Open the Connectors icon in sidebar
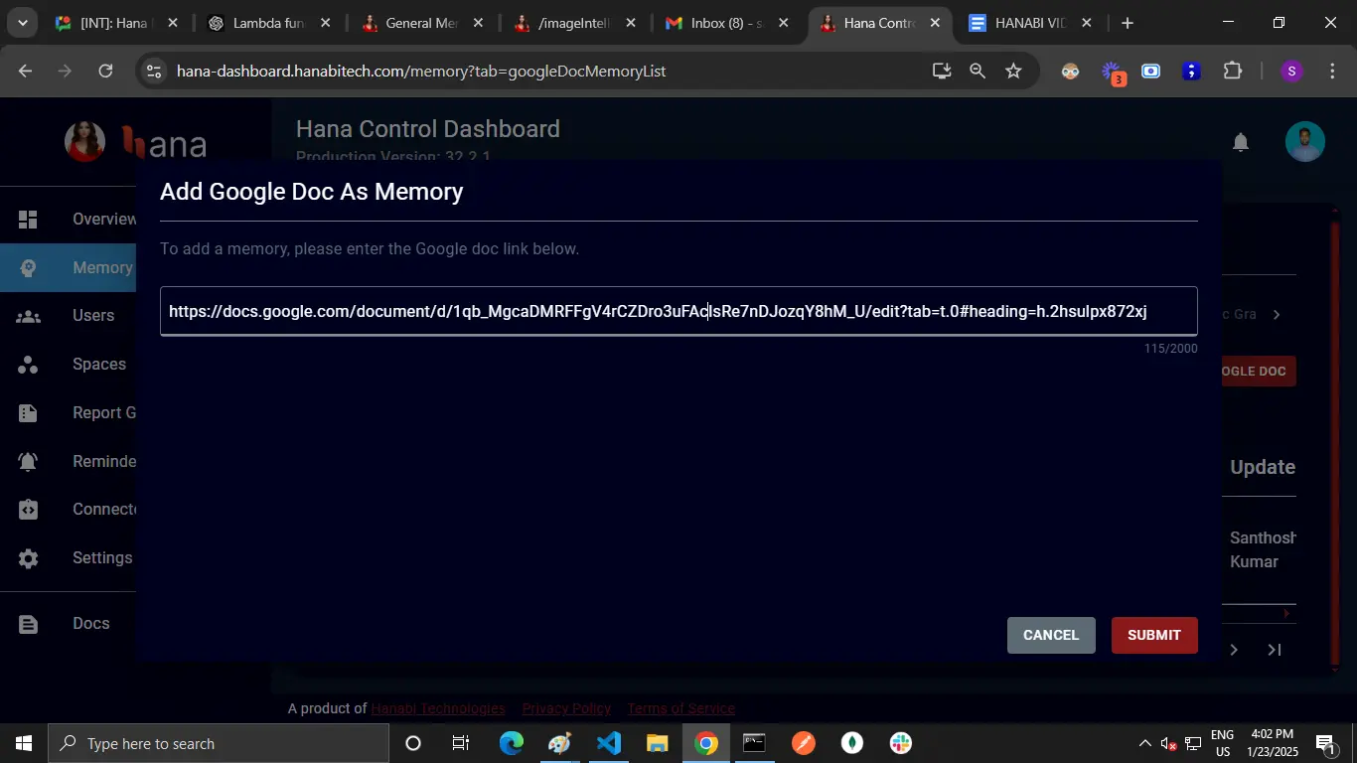 click(28, 510)
